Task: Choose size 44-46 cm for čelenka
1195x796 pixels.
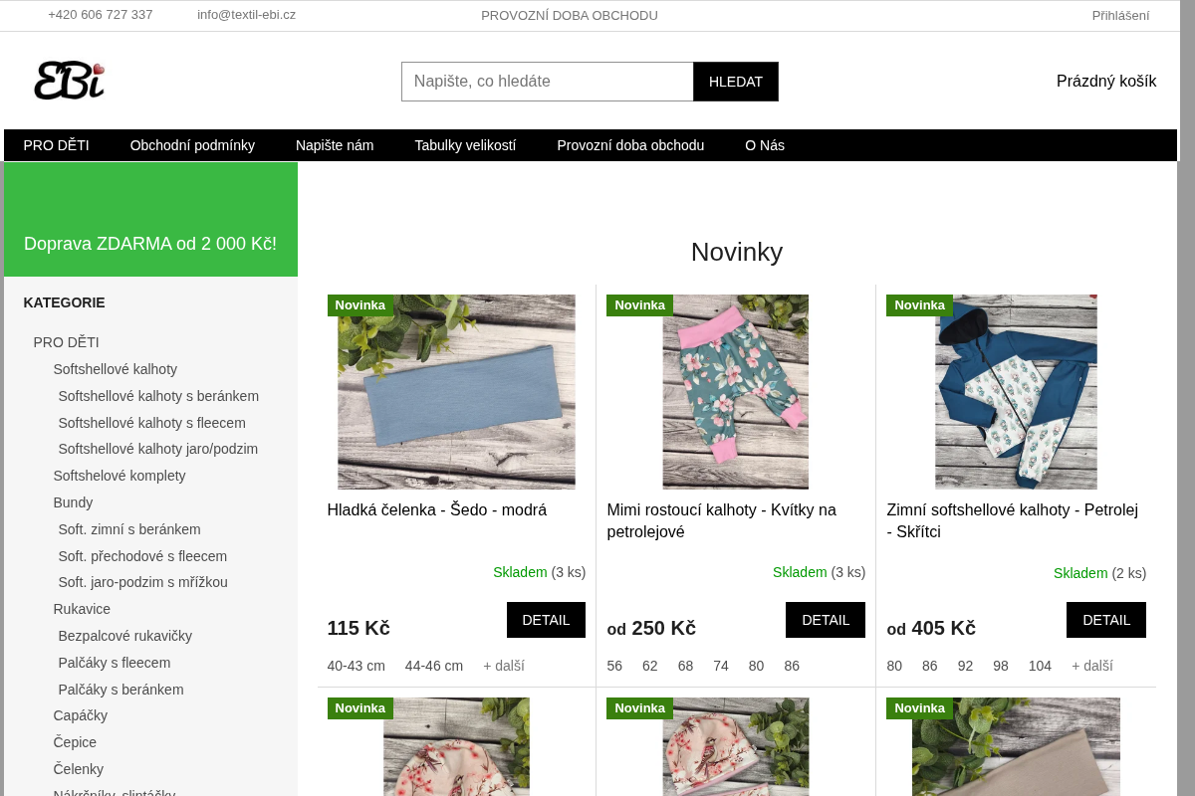Action: click(434, 667)
